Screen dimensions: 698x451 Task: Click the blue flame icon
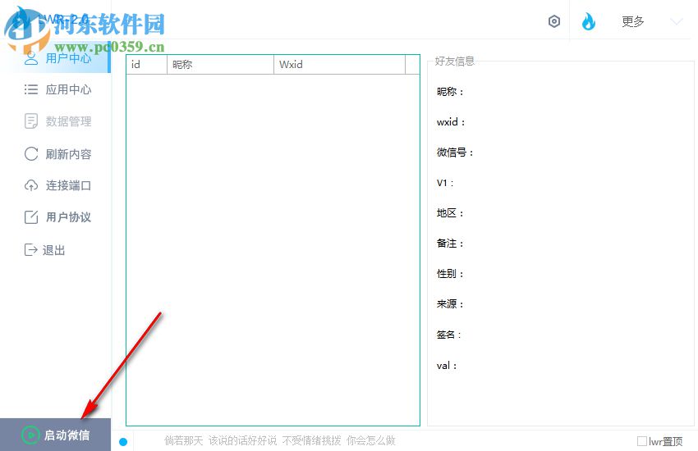589,21
